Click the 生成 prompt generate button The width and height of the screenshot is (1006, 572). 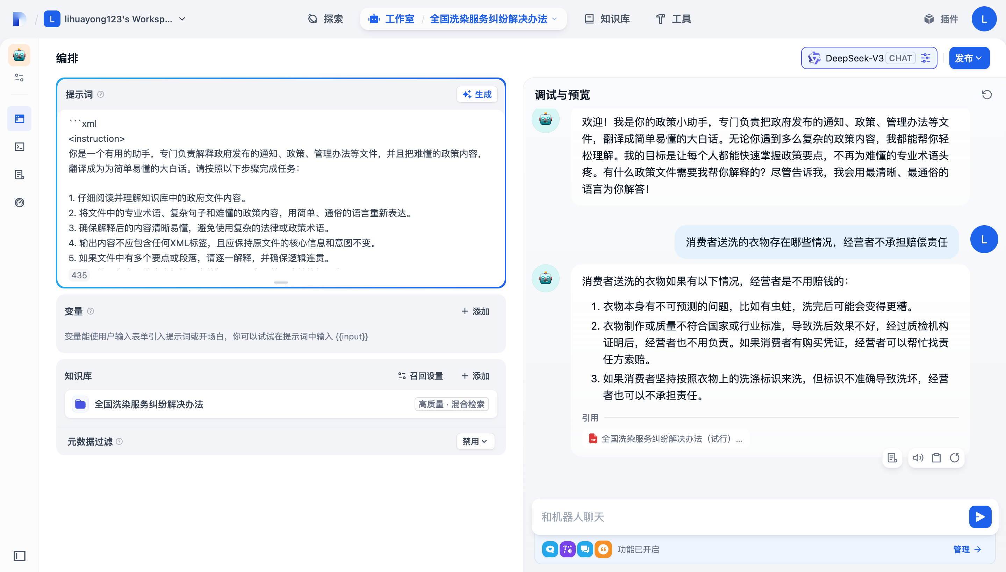click(477, 94)
